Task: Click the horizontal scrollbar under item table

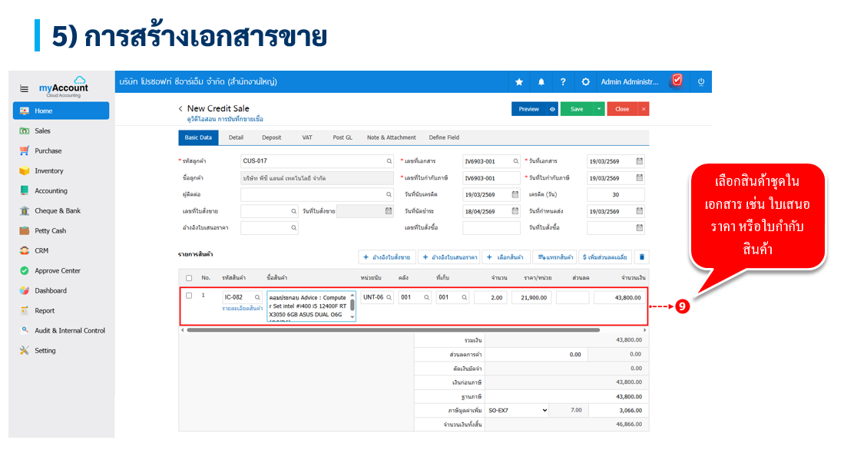Action: point(392,329)
